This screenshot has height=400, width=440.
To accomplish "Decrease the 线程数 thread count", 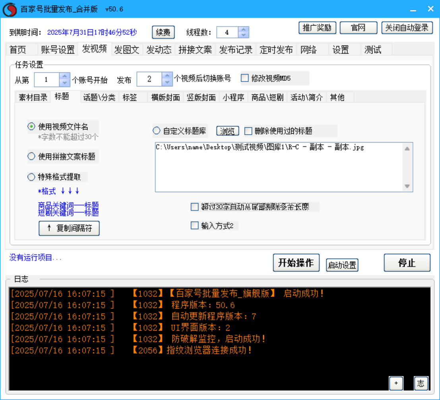I will (x=243, y=35).
